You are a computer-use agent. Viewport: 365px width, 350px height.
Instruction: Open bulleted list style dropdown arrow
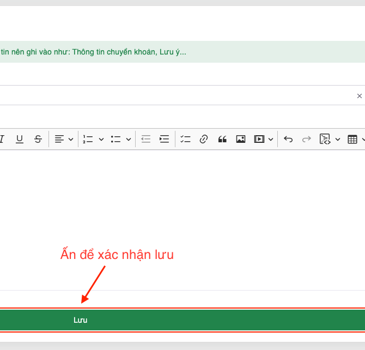pos(129,139)
